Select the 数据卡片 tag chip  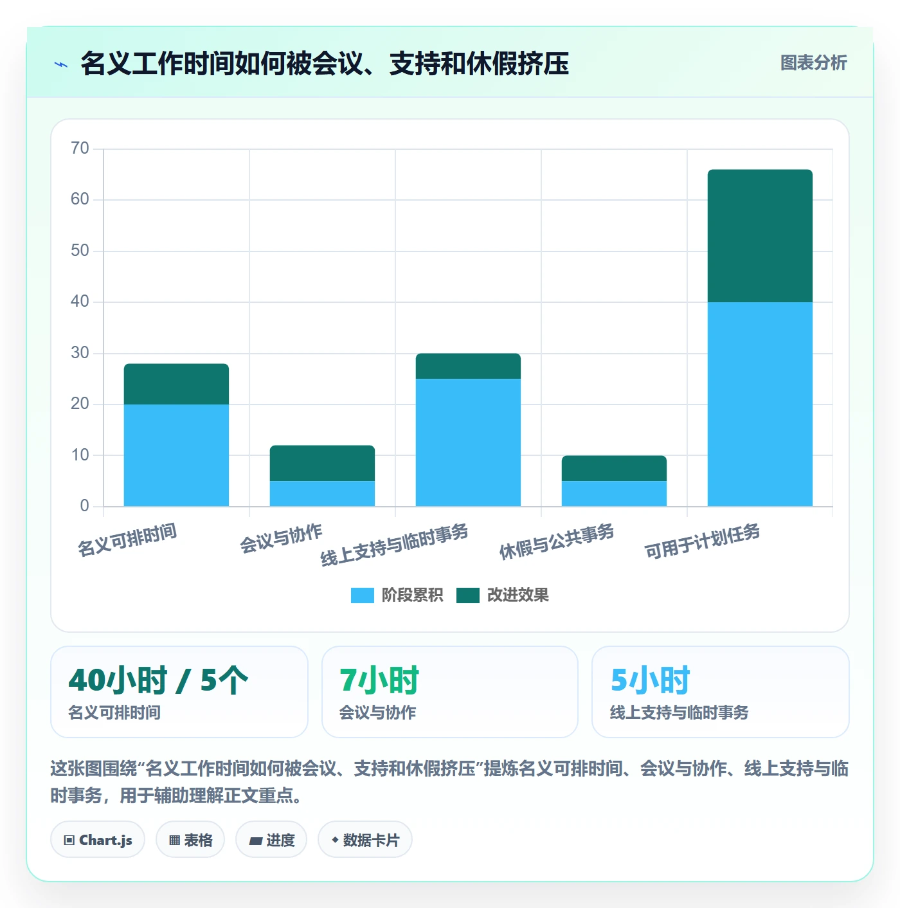(365, 840)
